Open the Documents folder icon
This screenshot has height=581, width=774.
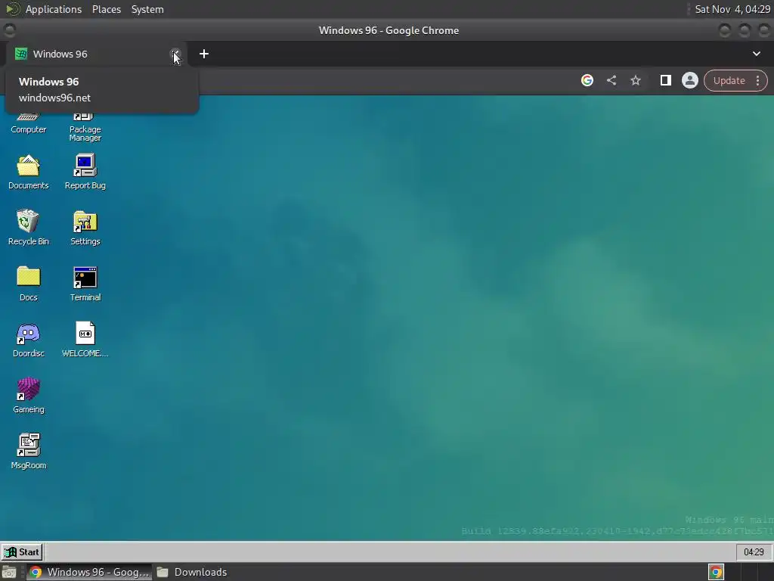(29, 172)
